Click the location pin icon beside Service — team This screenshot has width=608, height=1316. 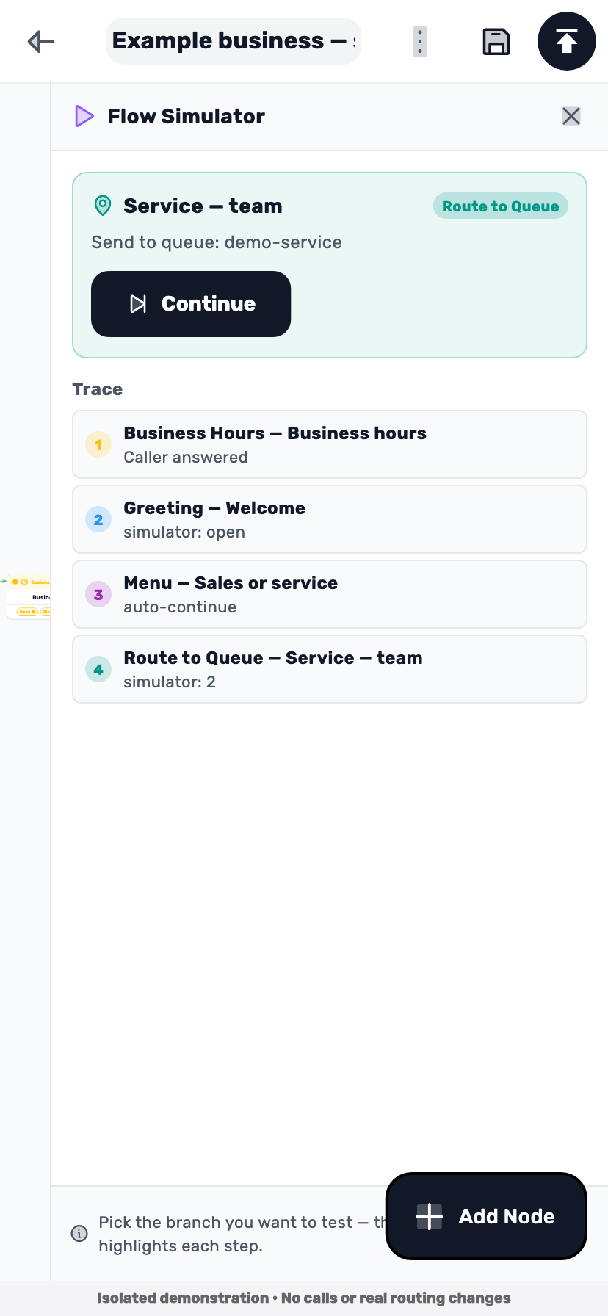103,206
